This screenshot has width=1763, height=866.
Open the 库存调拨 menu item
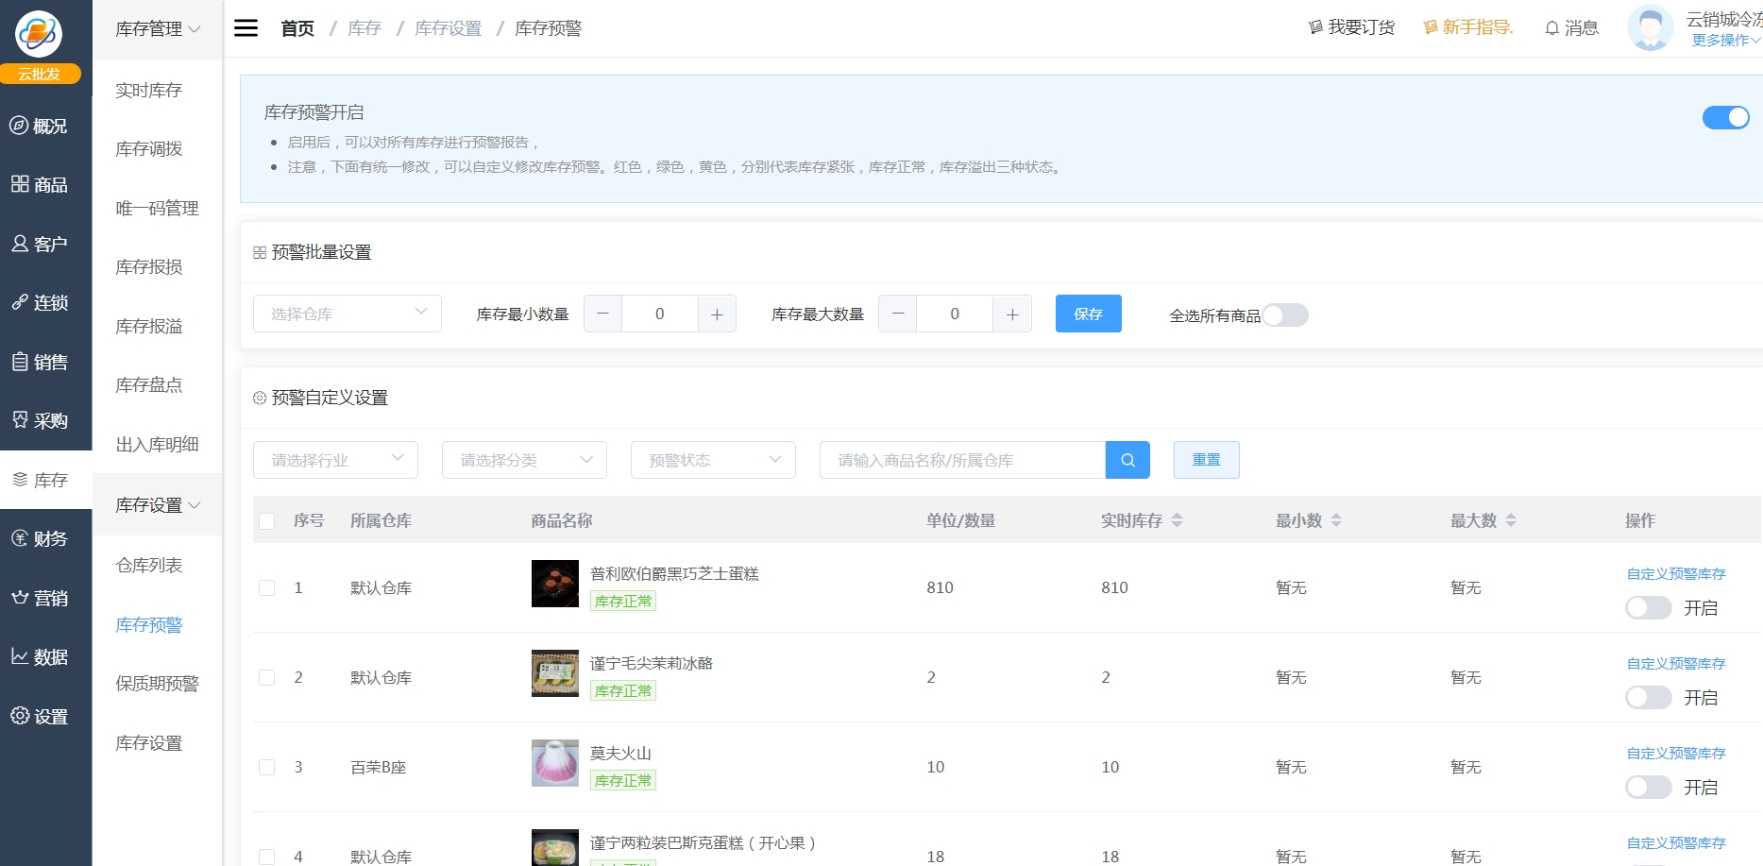[x=148, y=148]
